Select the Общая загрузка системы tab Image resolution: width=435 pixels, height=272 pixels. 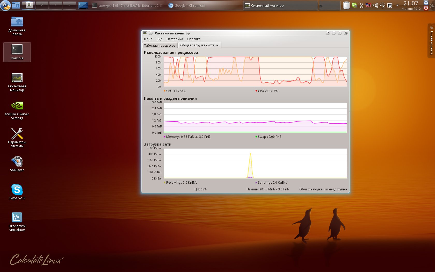[x=200, y=45]
